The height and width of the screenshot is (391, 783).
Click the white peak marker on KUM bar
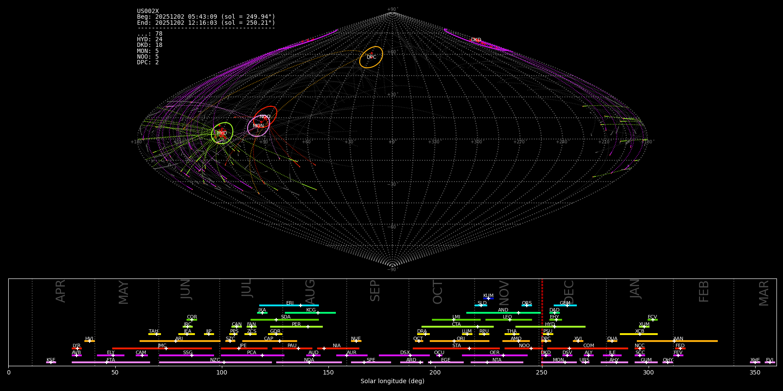tap(488, 298)
